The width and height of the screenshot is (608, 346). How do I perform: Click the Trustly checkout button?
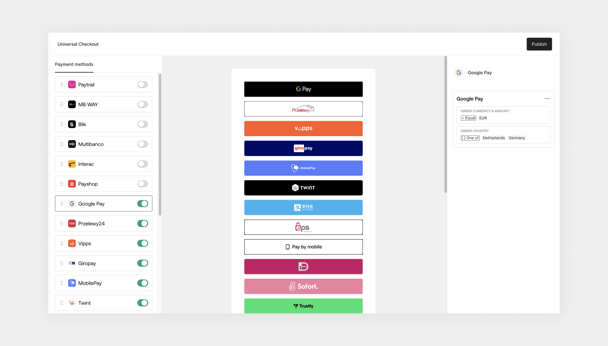pyautogui.click(x=303, y=306)
